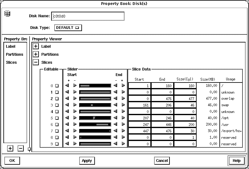Select Partitions in the Property Browser list

(x=14, y=54)
